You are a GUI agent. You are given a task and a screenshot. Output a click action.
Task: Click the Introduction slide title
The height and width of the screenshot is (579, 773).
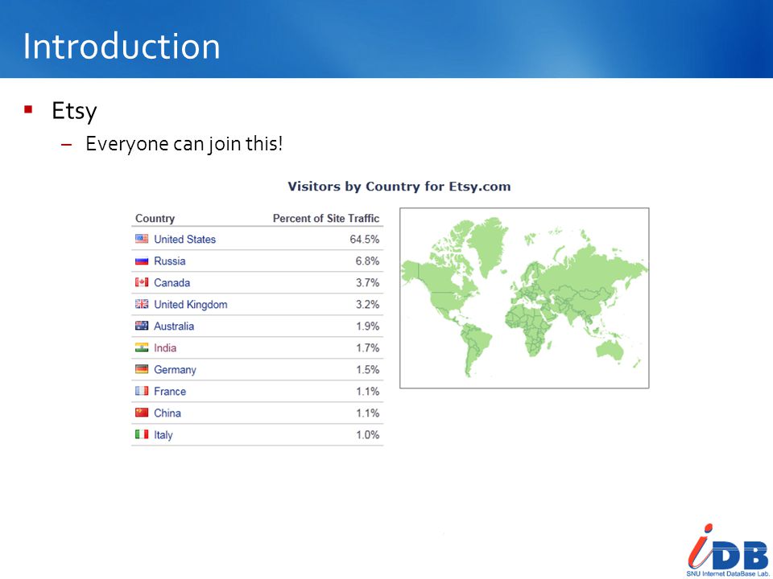122,47
